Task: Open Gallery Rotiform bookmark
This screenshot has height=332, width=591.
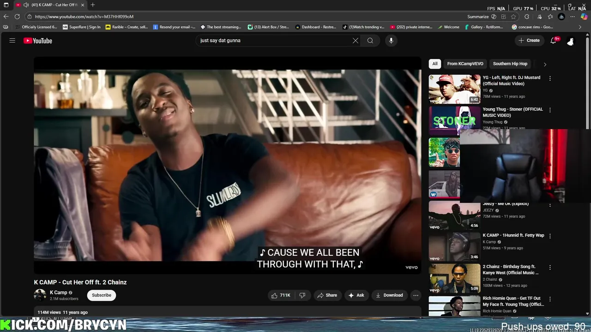Action: pos(483,27)
